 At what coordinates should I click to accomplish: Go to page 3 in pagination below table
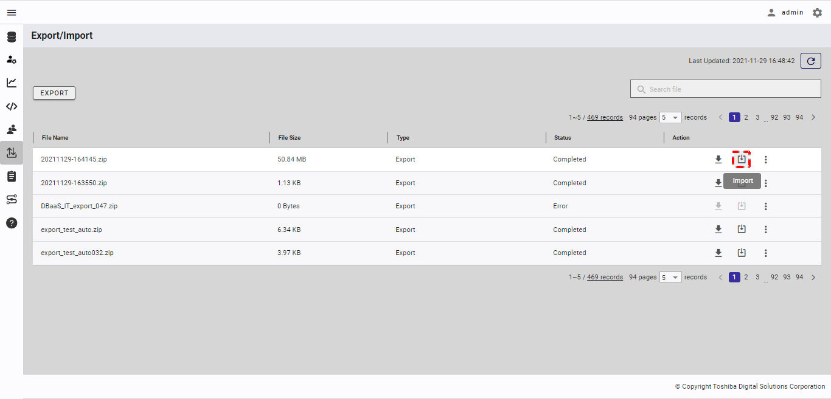[757, 277]
